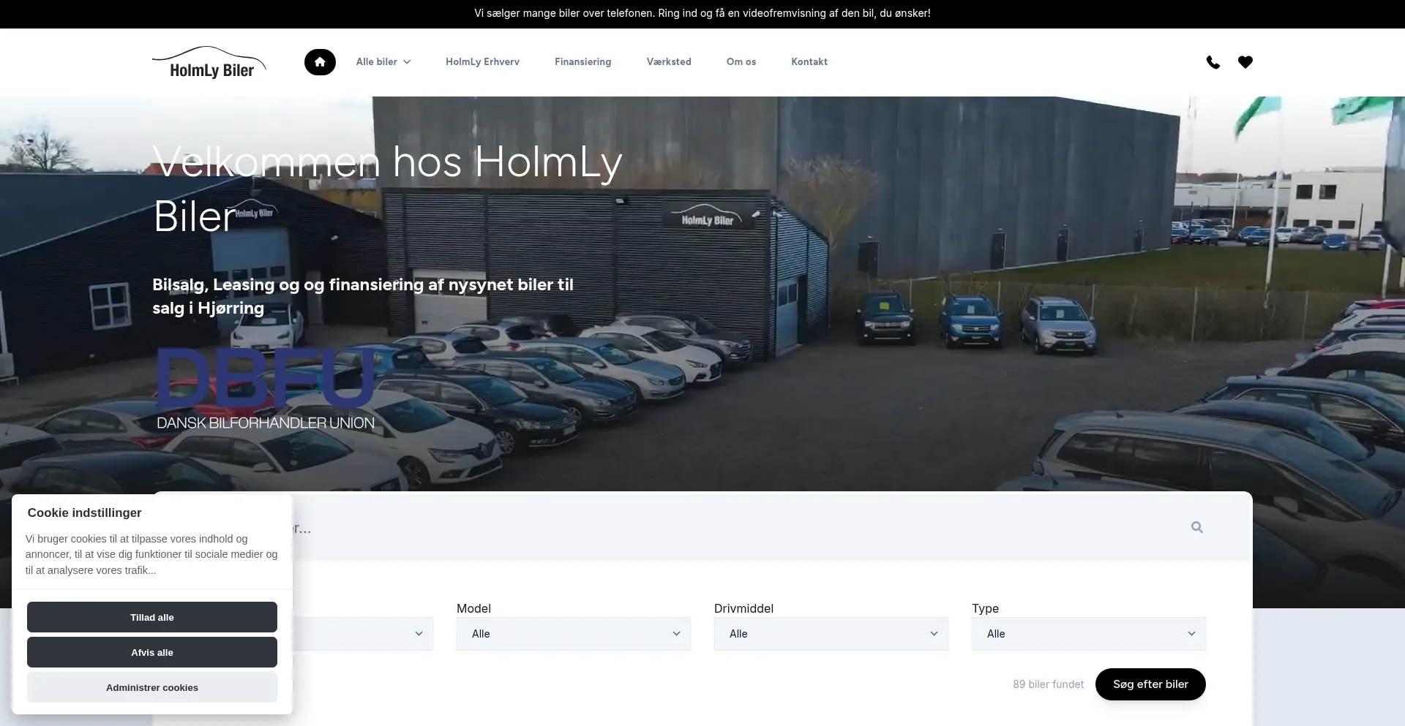Open the Drivmiddel dropdown
Viewport: 1405px width, 726px height.
[831, 634]
